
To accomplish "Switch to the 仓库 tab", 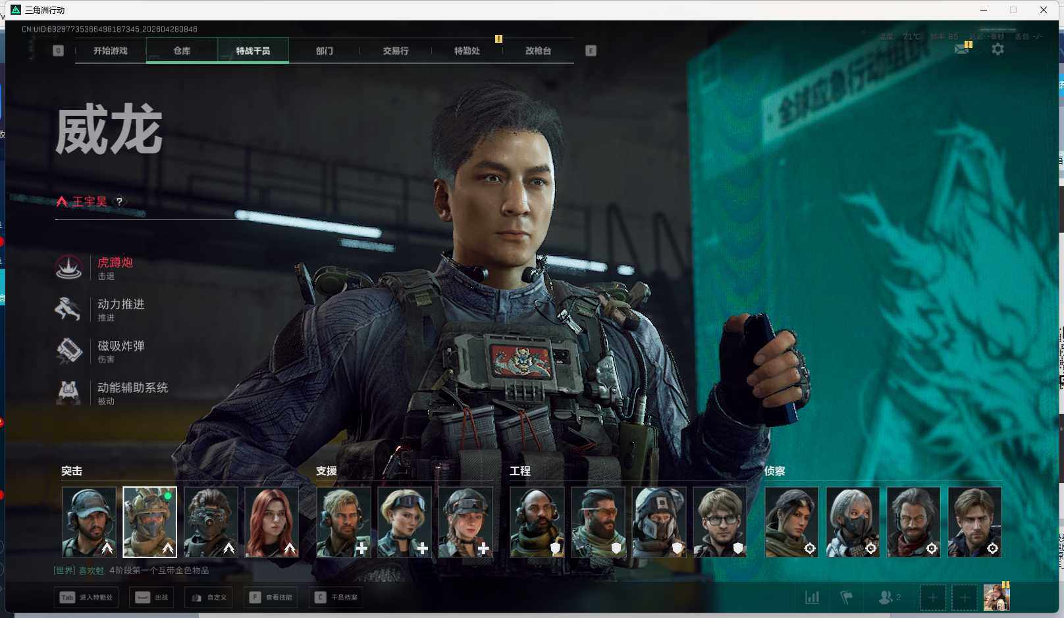I will pos(182,51).
